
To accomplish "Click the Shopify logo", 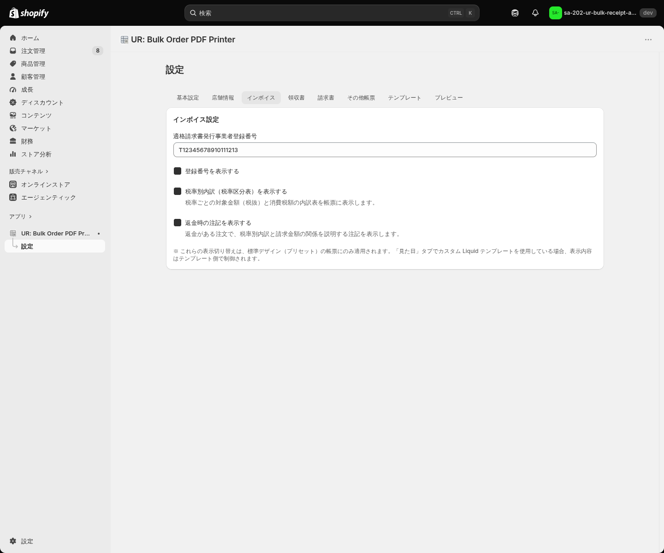I will pyautogui.click(x=29, y=13).
